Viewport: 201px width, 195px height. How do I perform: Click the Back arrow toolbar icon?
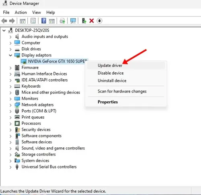click(x=4, y=21)
